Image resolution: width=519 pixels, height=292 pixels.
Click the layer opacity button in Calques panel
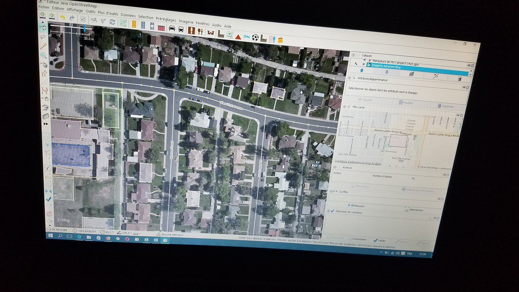pyautogui.click(x=436, y=76)
